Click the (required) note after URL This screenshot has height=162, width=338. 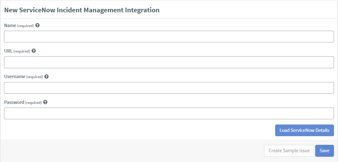22,51
